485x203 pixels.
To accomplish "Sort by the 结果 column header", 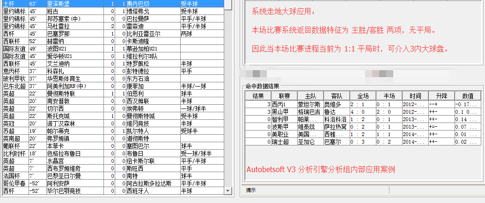I will (x=258, y=96).
